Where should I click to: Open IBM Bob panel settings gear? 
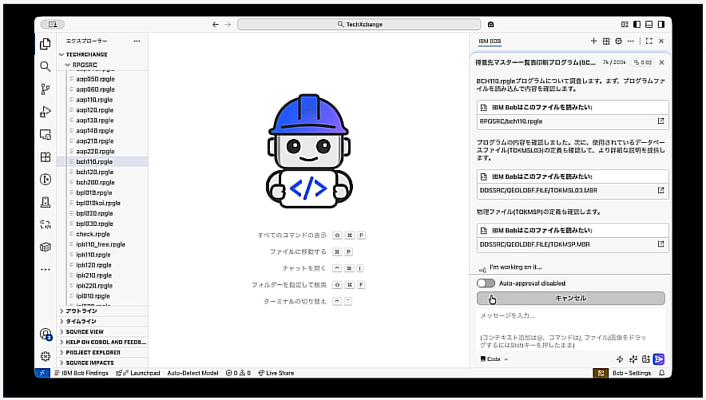pyautogui.click(x=618, y=41)
